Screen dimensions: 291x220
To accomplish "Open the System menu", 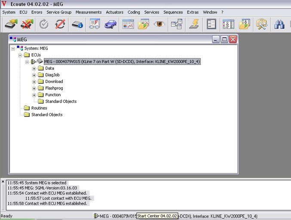I will click(9, 12).
